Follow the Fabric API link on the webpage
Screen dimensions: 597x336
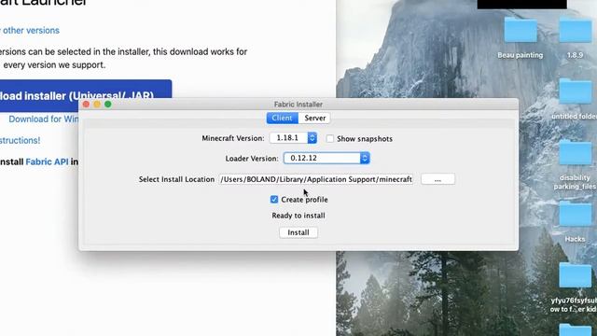tap(47, 161)
